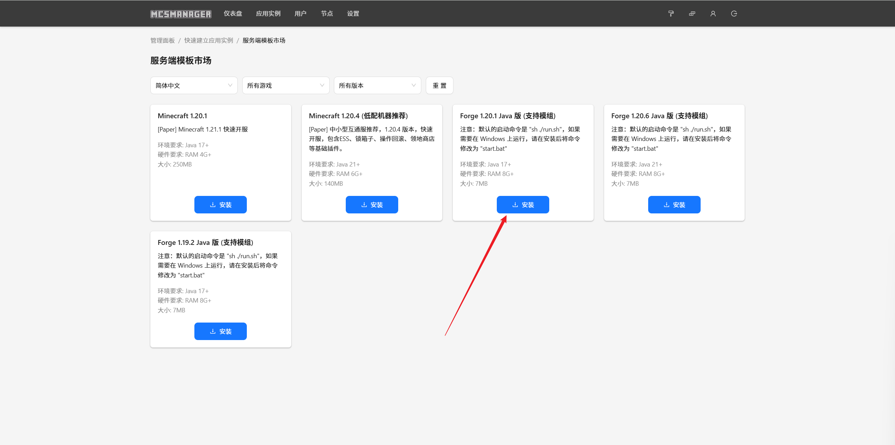Click the Minecraft 1.20.4 (低配机器推荐) title
895x445 pixels.
tap(358, 116)
